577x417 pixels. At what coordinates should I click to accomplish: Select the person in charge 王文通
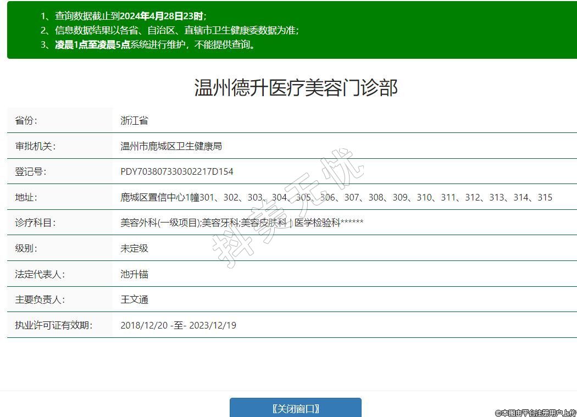(134, 299)
